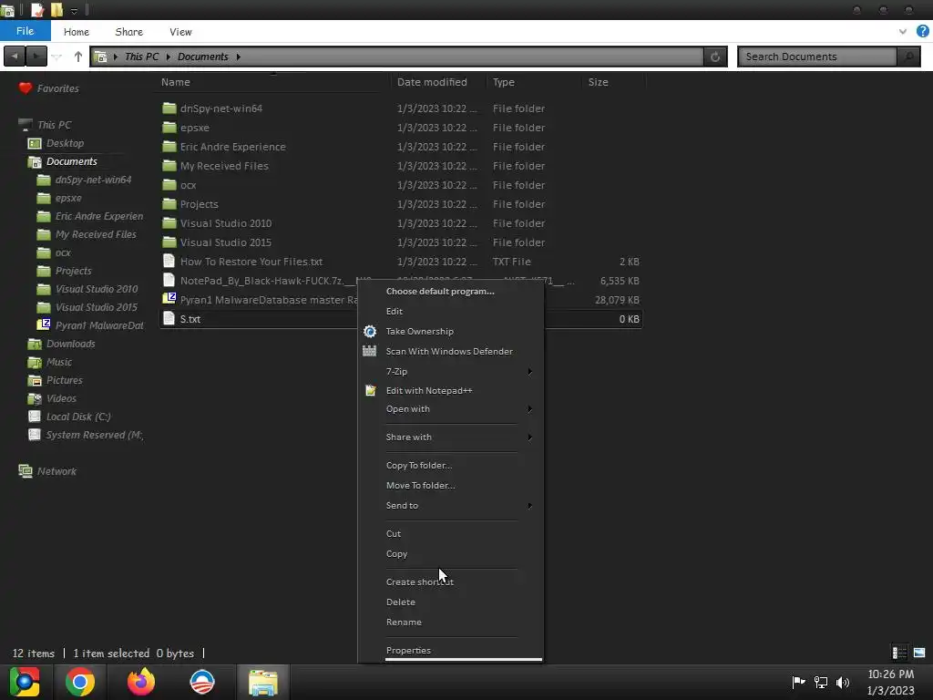This screenshot has width=933, height=700.
Task: Open Quick Access Toolbar customize dropdown
Action: (74, 11)
